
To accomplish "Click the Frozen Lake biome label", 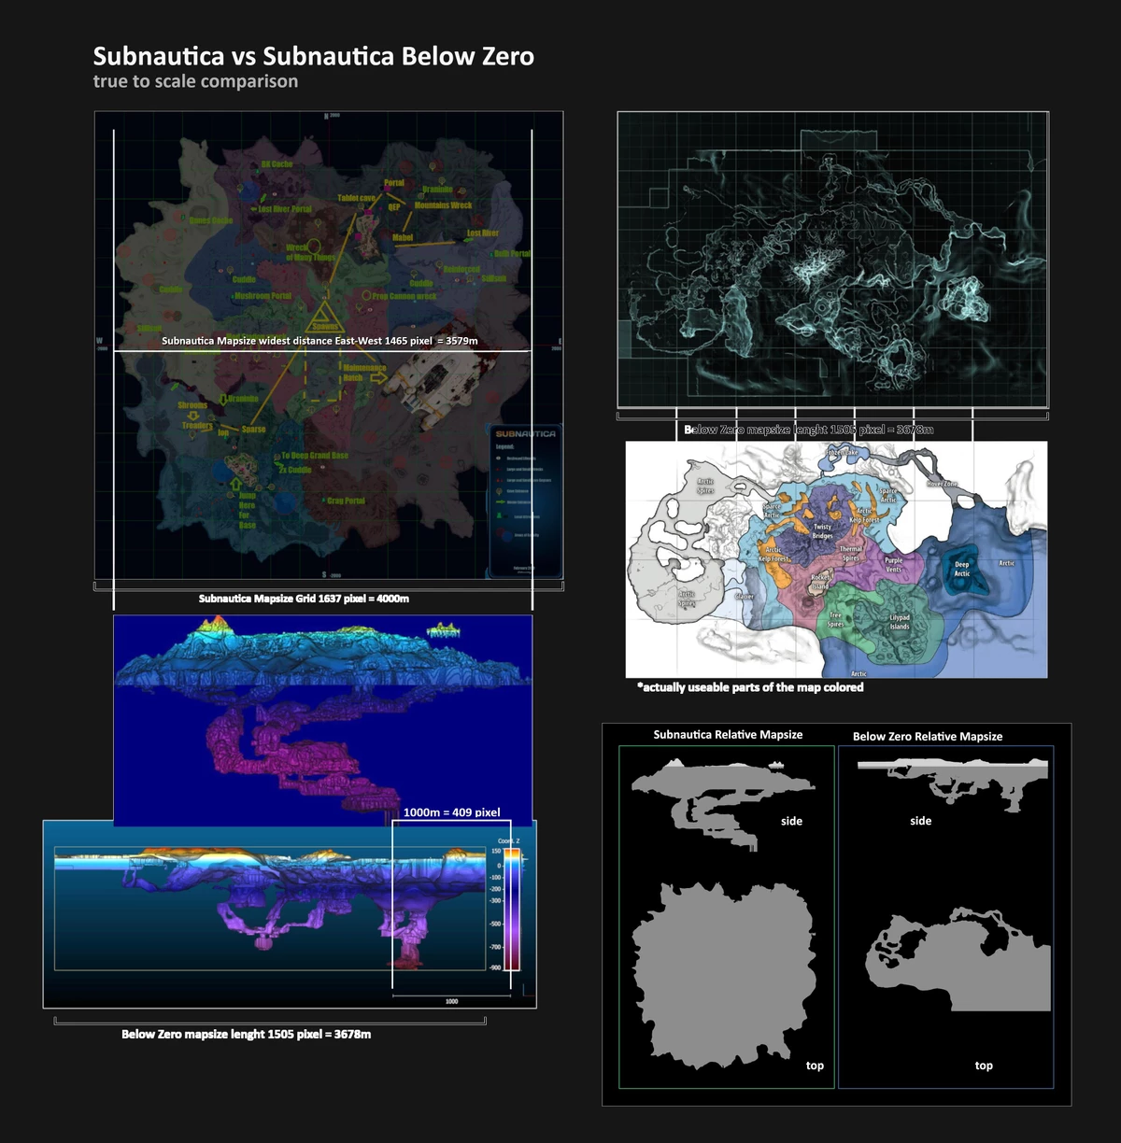I will (842, 452).
